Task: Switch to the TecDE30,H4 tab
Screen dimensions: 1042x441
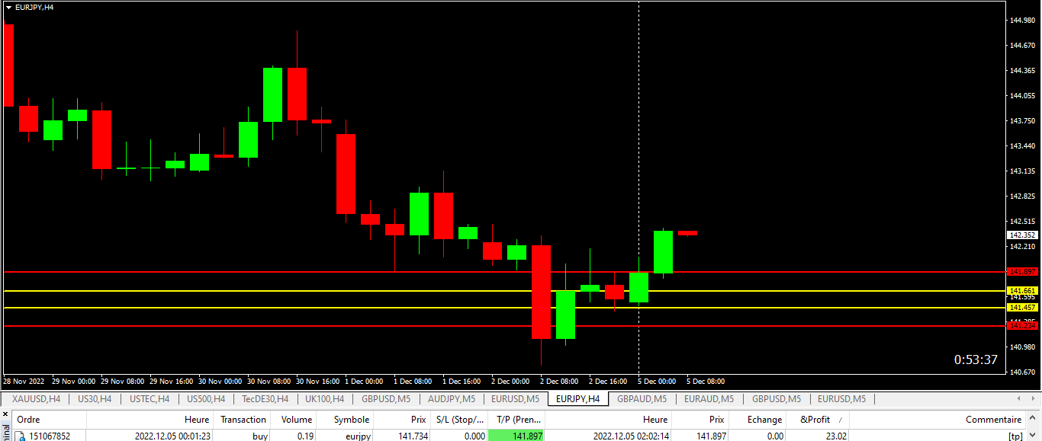Action: [265, 398]
